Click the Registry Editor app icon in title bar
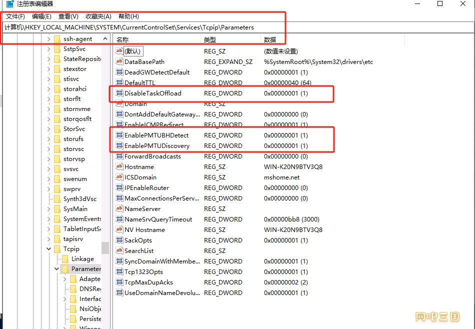475x329 pixels. 10,4
